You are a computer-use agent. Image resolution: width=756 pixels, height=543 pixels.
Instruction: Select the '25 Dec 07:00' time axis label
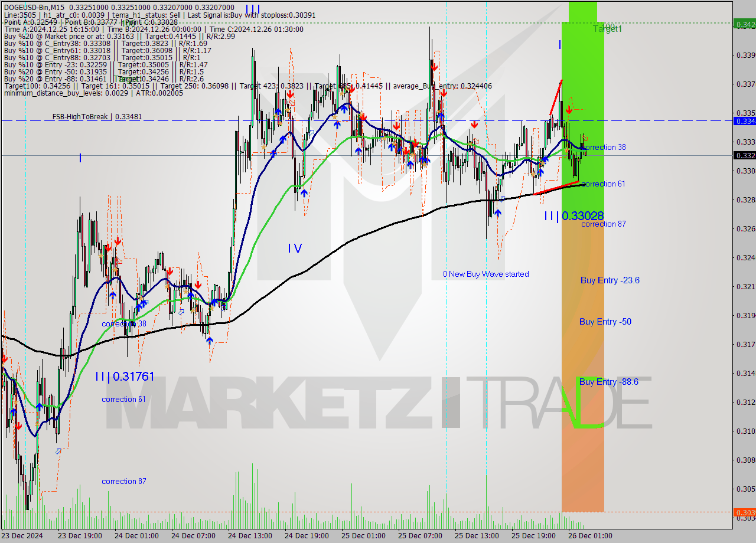coord(420,536)
